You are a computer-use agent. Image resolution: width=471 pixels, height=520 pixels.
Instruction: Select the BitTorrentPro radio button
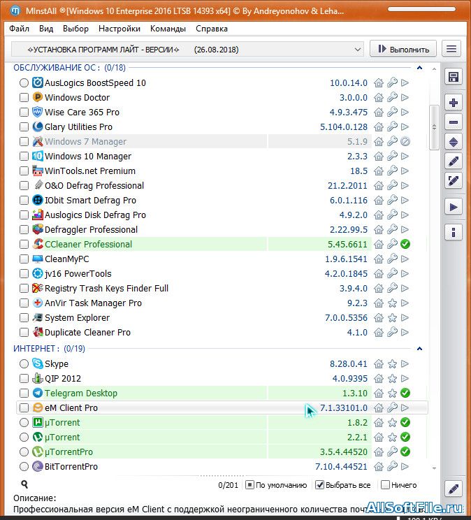point(24,466)
